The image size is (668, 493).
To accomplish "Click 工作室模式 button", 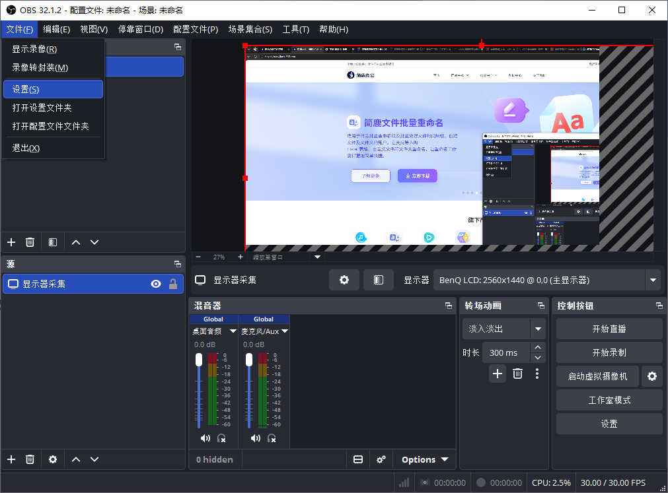I will click(609, 400).
